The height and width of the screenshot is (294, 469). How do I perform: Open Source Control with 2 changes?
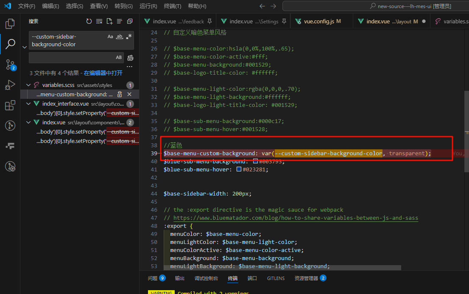(10, 64)
